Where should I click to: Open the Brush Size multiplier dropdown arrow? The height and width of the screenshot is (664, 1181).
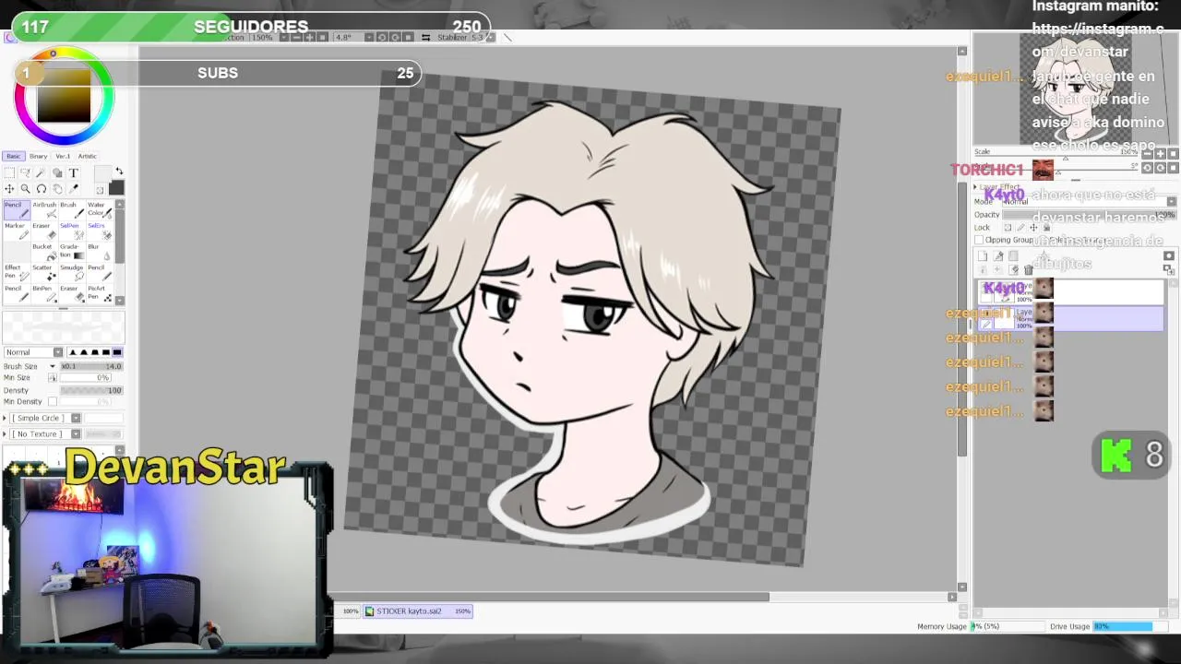coord(53,366)
